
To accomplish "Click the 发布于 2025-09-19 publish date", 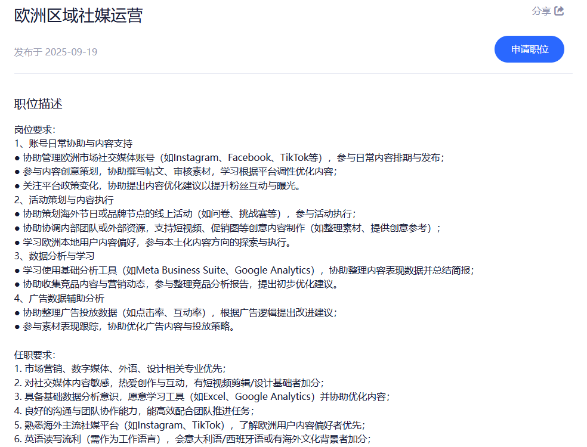I will click(x=55, y=52).
